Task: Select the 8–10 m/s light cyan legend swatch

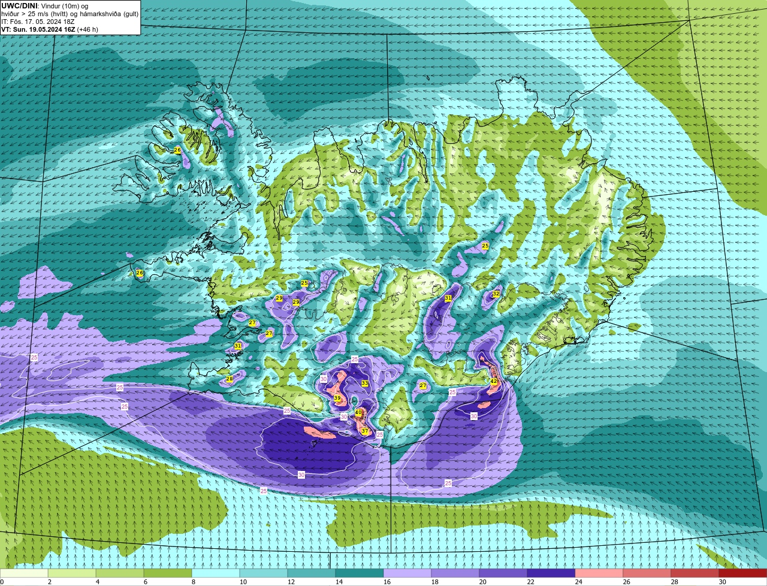Action: pyautogui.click(x=216, y=573)
